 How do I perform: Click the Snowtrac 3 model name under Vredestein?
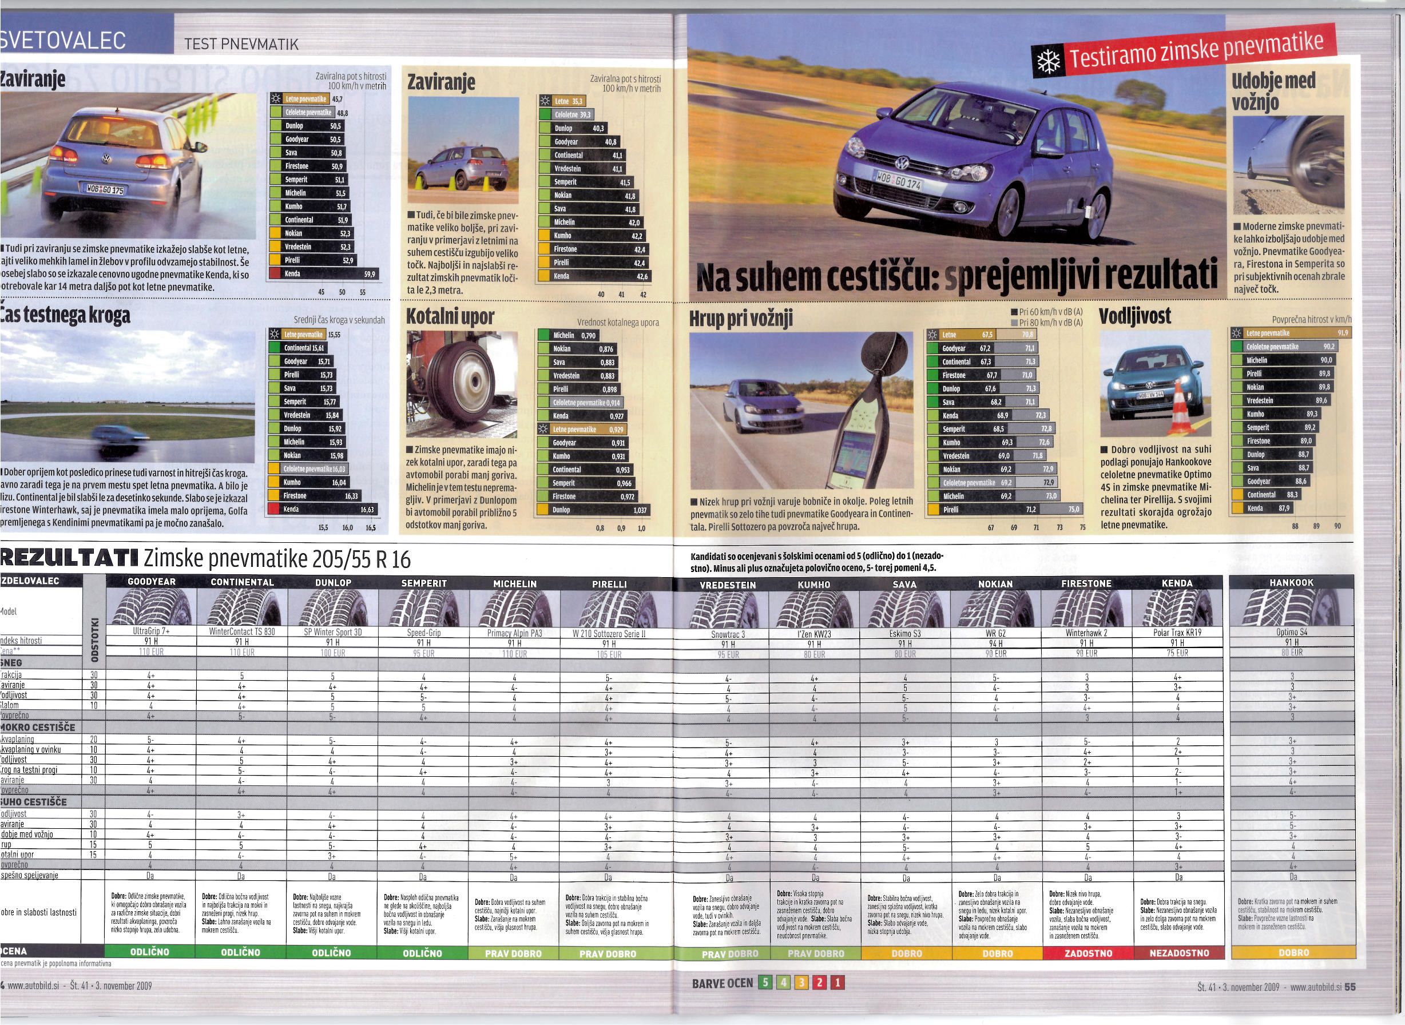tap(728, 635)
